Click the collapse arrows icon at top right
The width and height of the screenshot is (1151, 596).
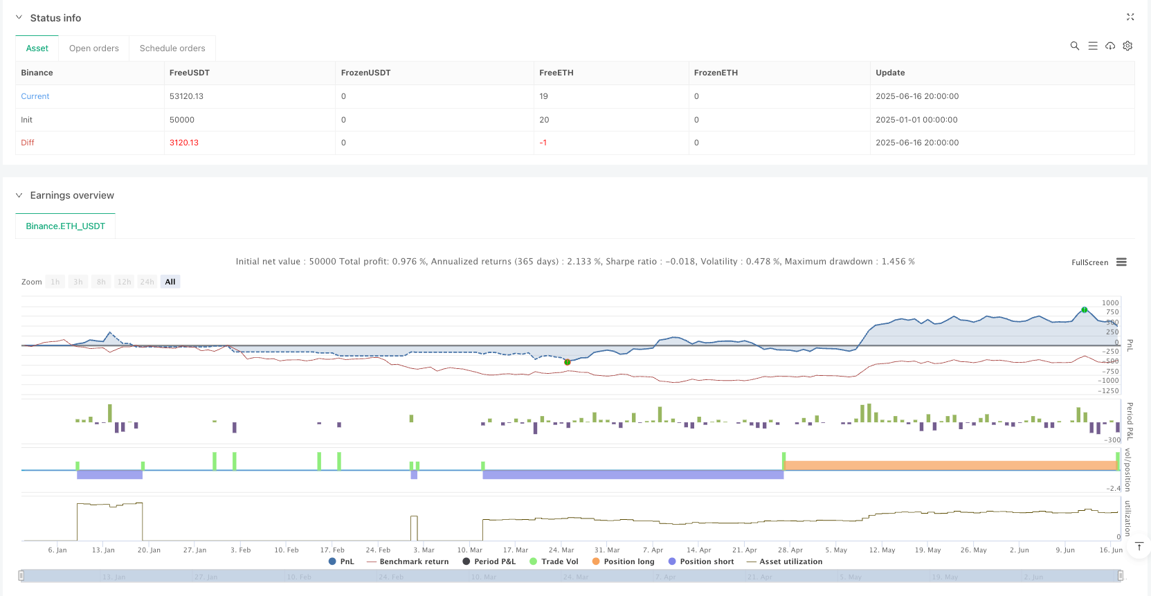pos(1130,17)
